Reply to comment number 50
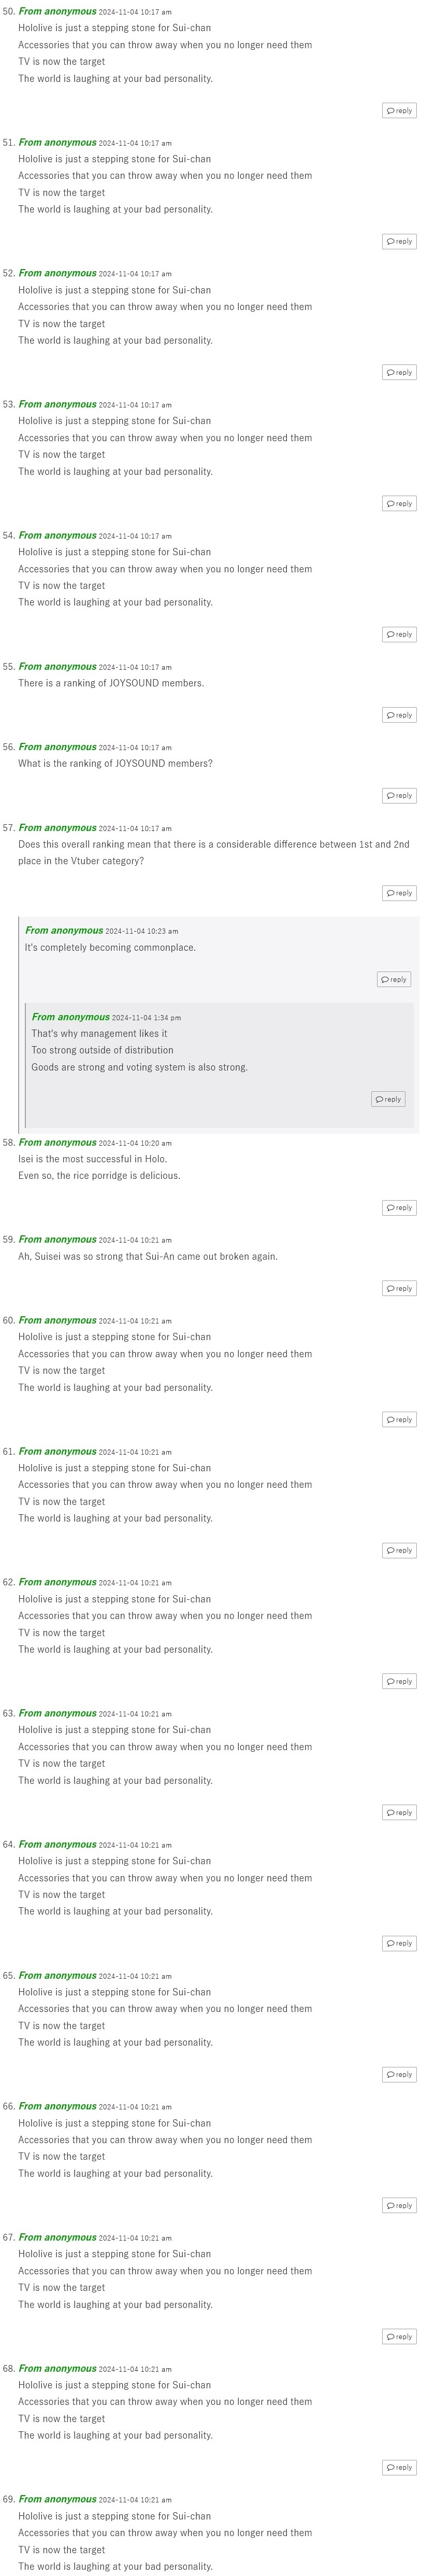This screenshot has width=421, height=2576. coord(399,111)
